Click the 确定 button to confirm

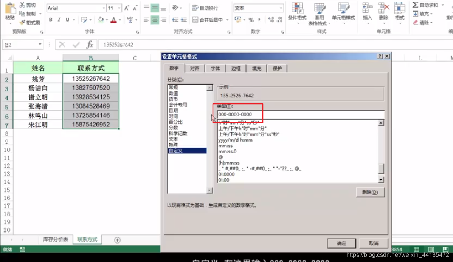click(x=341, y=243)
